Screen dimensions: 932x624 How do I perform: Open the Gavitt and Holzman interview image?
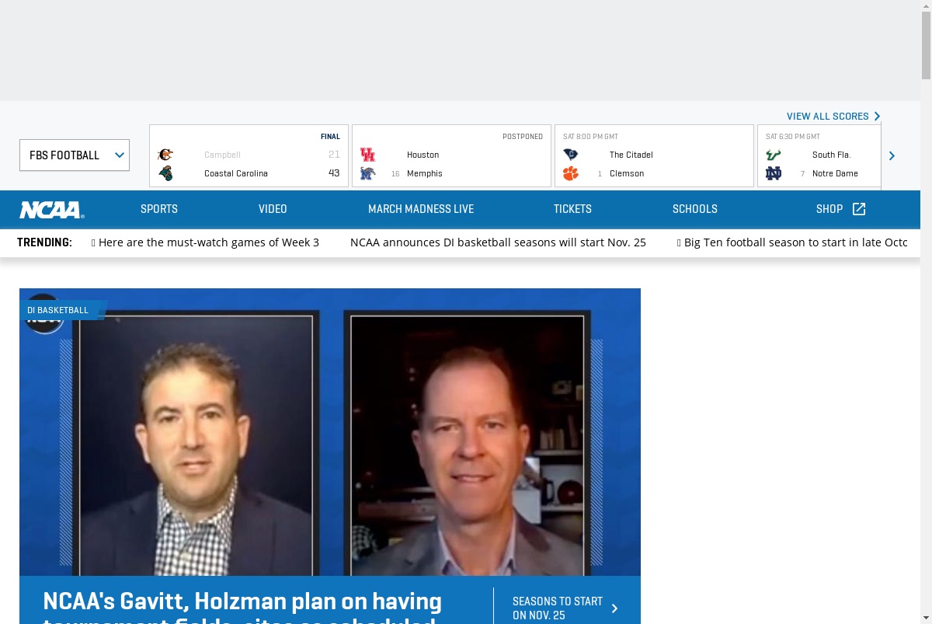(x=330, y=432)
